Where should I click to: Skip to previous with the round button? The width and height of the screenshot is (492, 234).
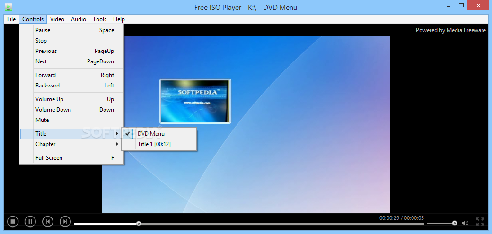coord(48,221)
